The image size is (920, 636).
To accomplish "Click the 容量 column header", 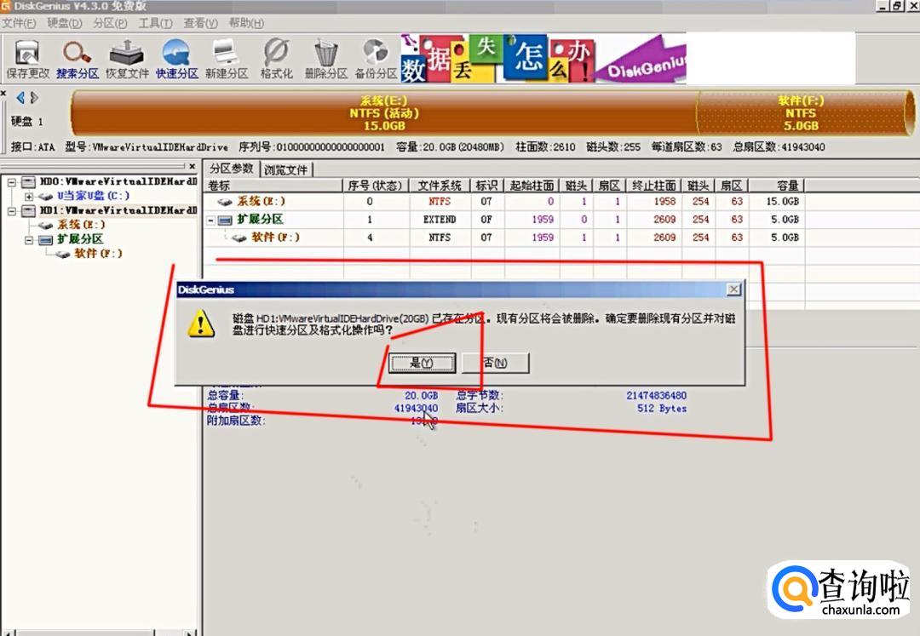I will (x=776, y=186).
